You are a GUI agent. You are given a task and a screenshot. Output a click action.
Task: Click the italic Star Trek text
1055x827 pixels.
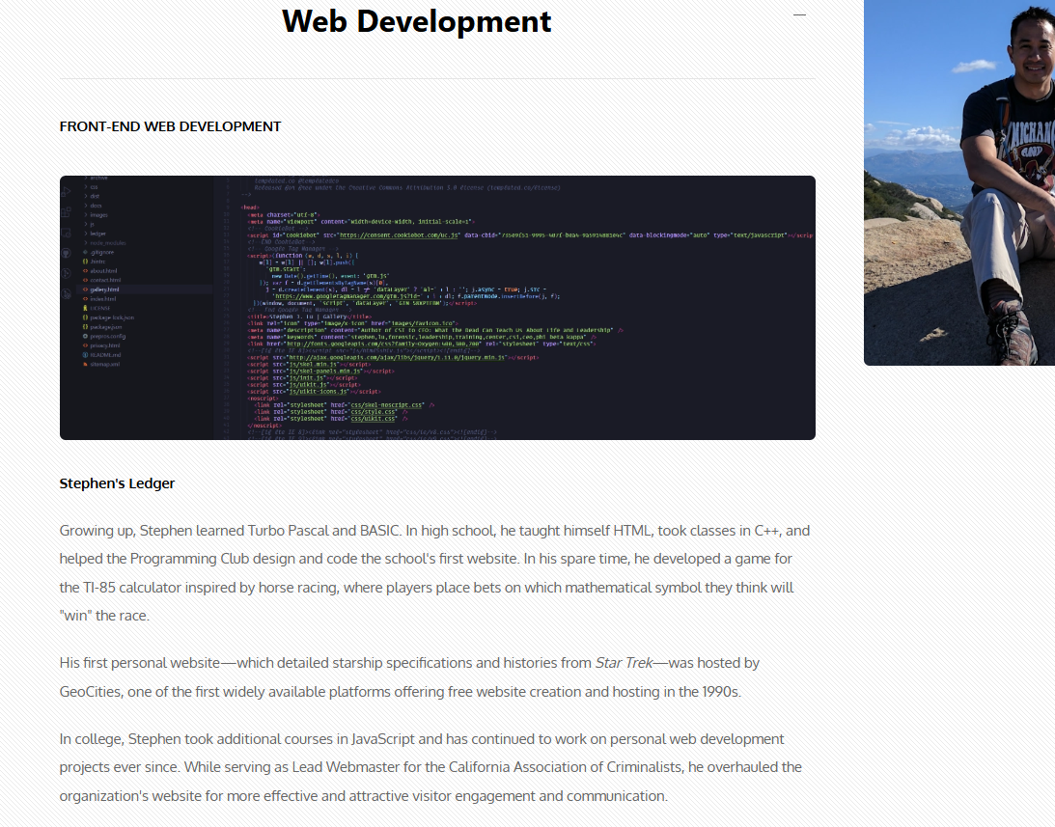coord(624,663)
